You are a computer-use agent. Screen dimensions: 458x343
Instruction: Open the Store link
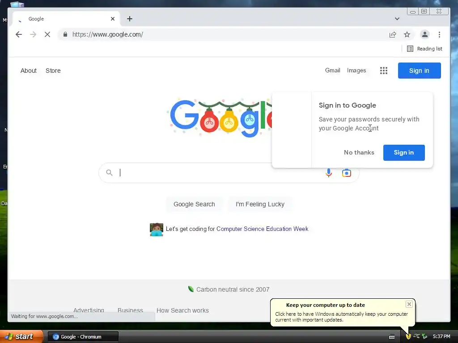tap(53, 71)
